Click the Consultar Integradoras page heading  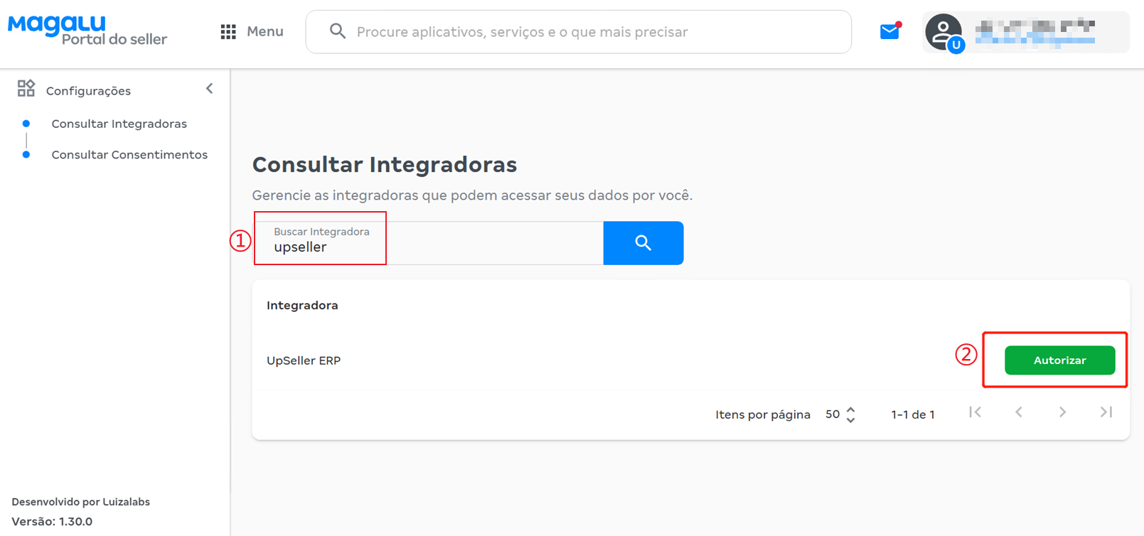385,164
